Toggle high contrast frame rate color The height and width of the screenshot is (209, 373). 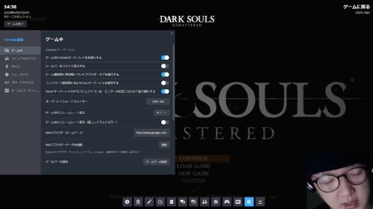(x=165, y=122)
